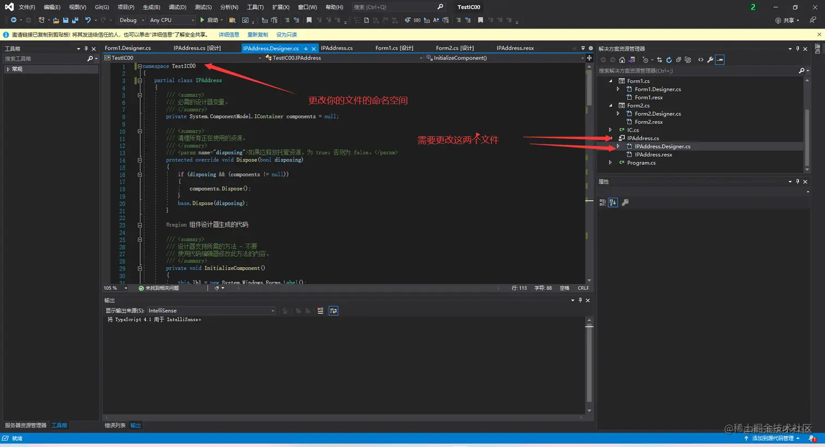Click the bookmark icon in main toolbar
This screenshot has width=825, height=447.
(309, 20)
